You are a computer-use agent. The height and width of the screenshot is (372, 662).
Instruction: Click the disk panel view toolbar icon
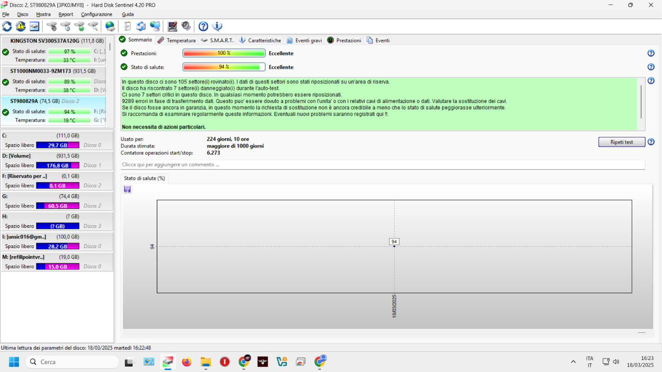[x=34, y=26]
